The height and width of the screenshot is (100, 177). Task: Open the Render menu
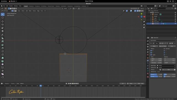coord(11,6)
